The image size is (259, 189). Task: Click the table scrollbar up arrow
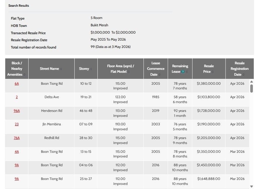tap(252, 82)
